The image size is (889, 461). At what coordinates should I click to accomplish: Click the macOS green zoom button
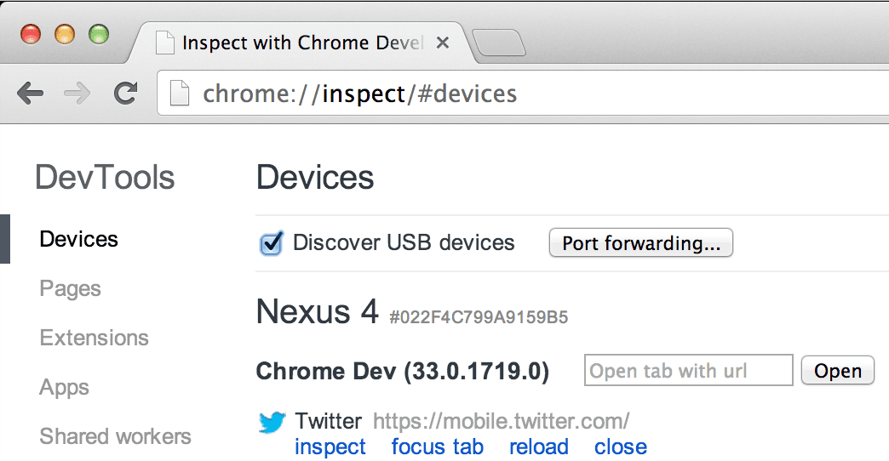click(100, 35)
